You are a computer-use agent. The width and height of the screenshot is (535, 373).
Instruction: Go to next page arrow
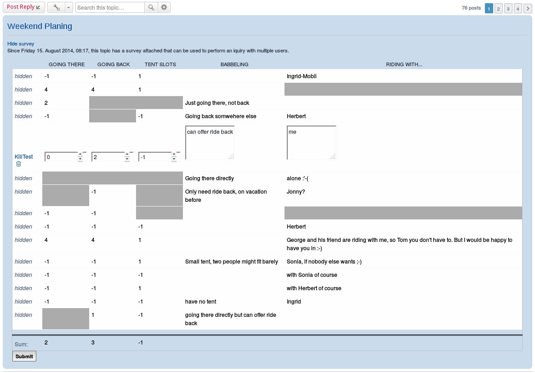click(528, 9)
